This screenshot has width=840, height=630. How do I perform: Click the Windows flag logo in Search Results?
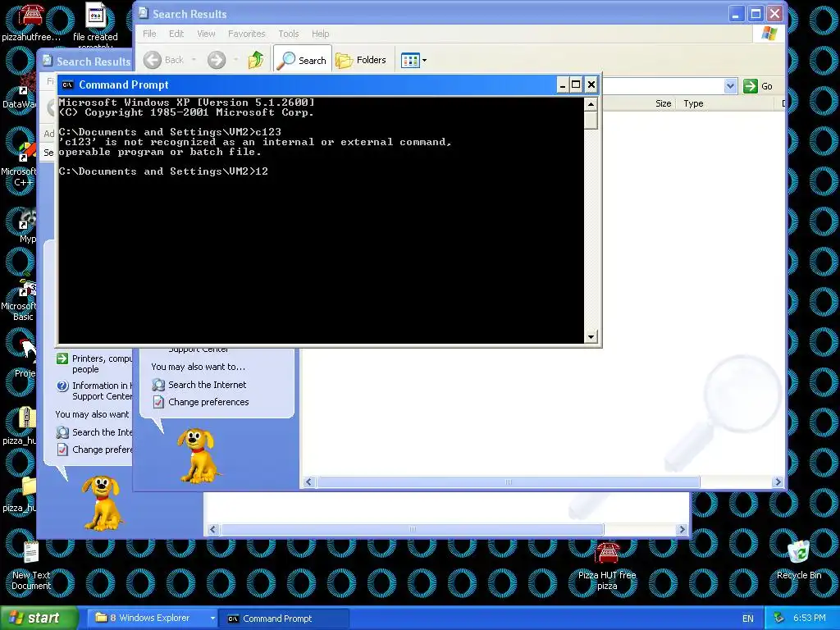tap(769, 33)
